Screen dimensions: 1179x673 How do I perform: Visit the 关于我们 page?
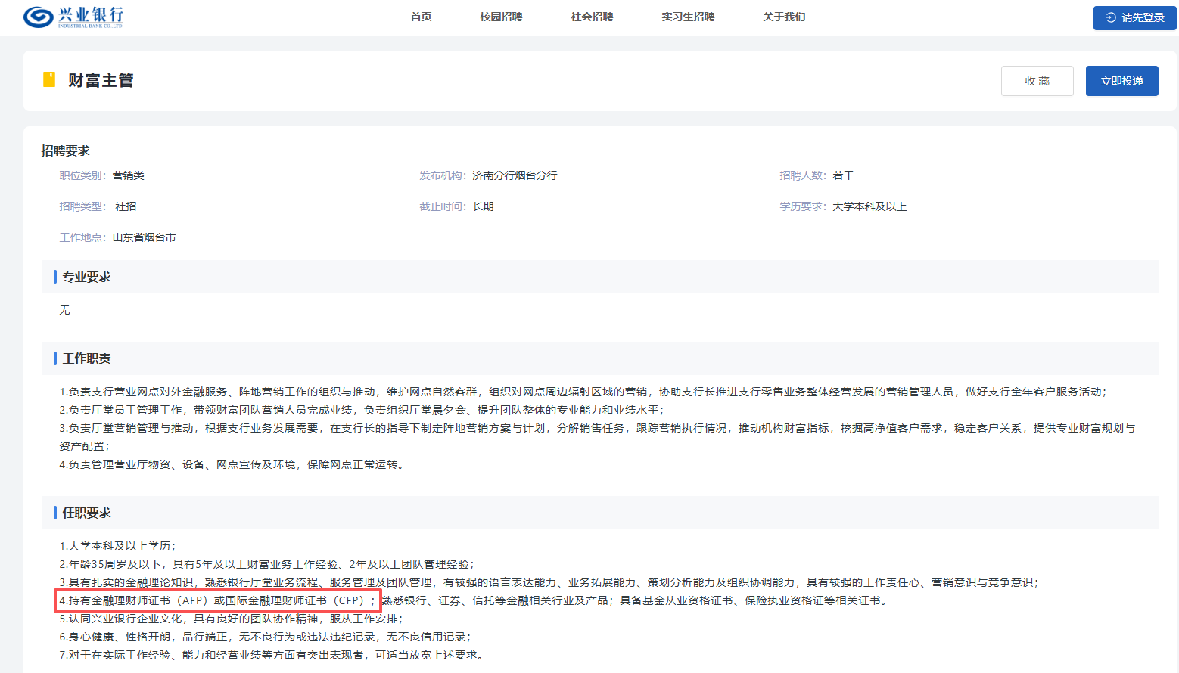click(784, 17)
